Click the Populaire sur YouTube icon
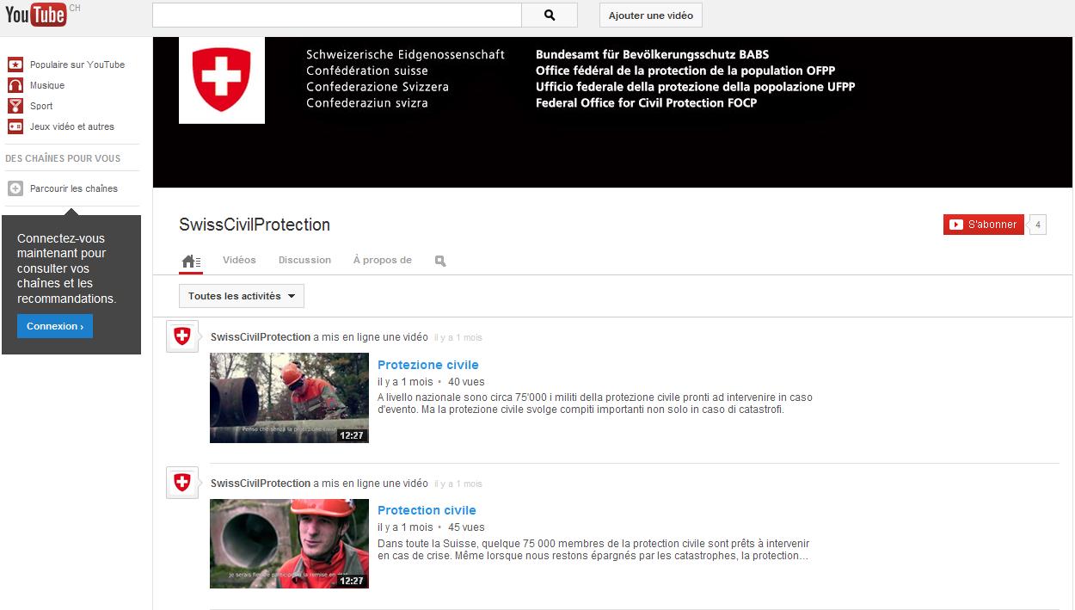 tap(15, 65)
